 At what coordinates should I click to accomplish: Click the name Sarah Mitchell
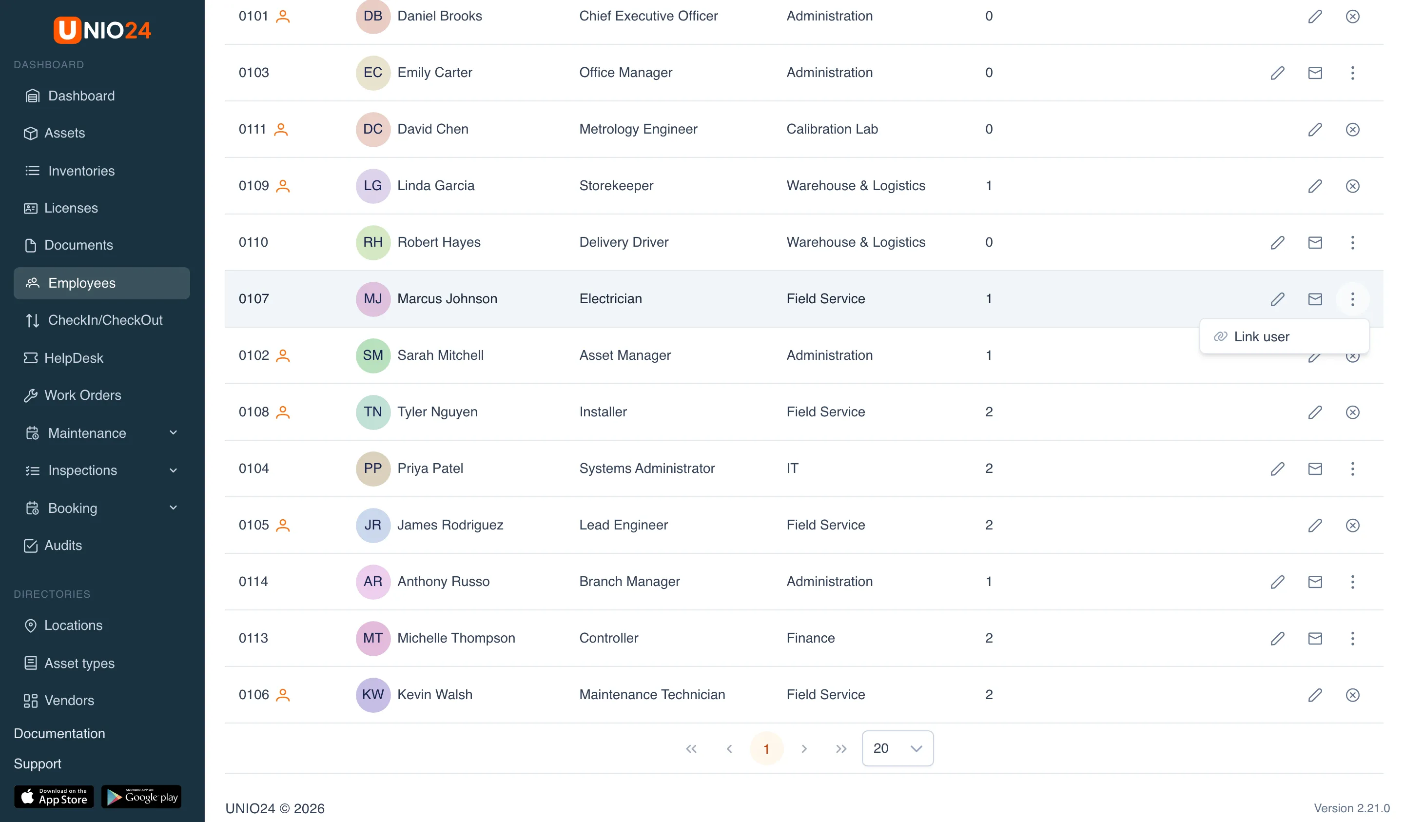point(440,355)
